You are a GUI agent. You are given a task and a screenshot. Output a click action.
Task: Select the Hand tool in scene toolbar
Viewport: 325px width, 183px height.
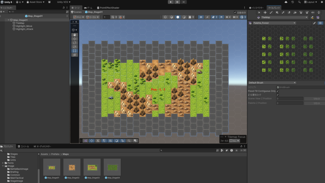(75, 35)
